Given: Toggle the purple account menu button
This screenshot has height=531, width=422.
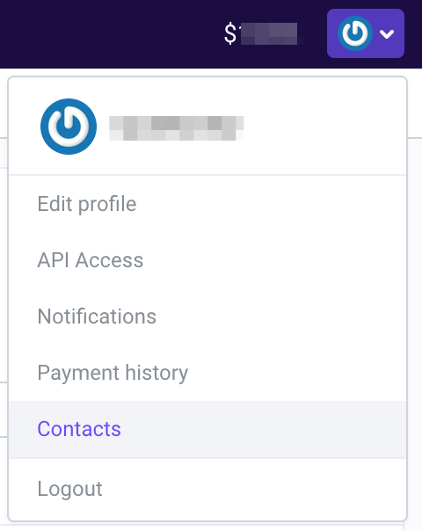Looking at the screenshot, I should tap(366, 33).
